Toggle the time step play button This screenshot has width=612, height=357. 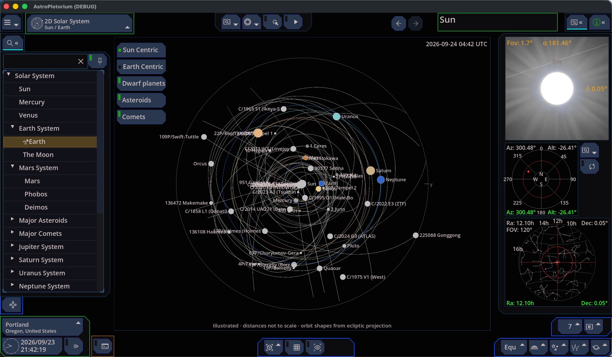tap(74, 345)
